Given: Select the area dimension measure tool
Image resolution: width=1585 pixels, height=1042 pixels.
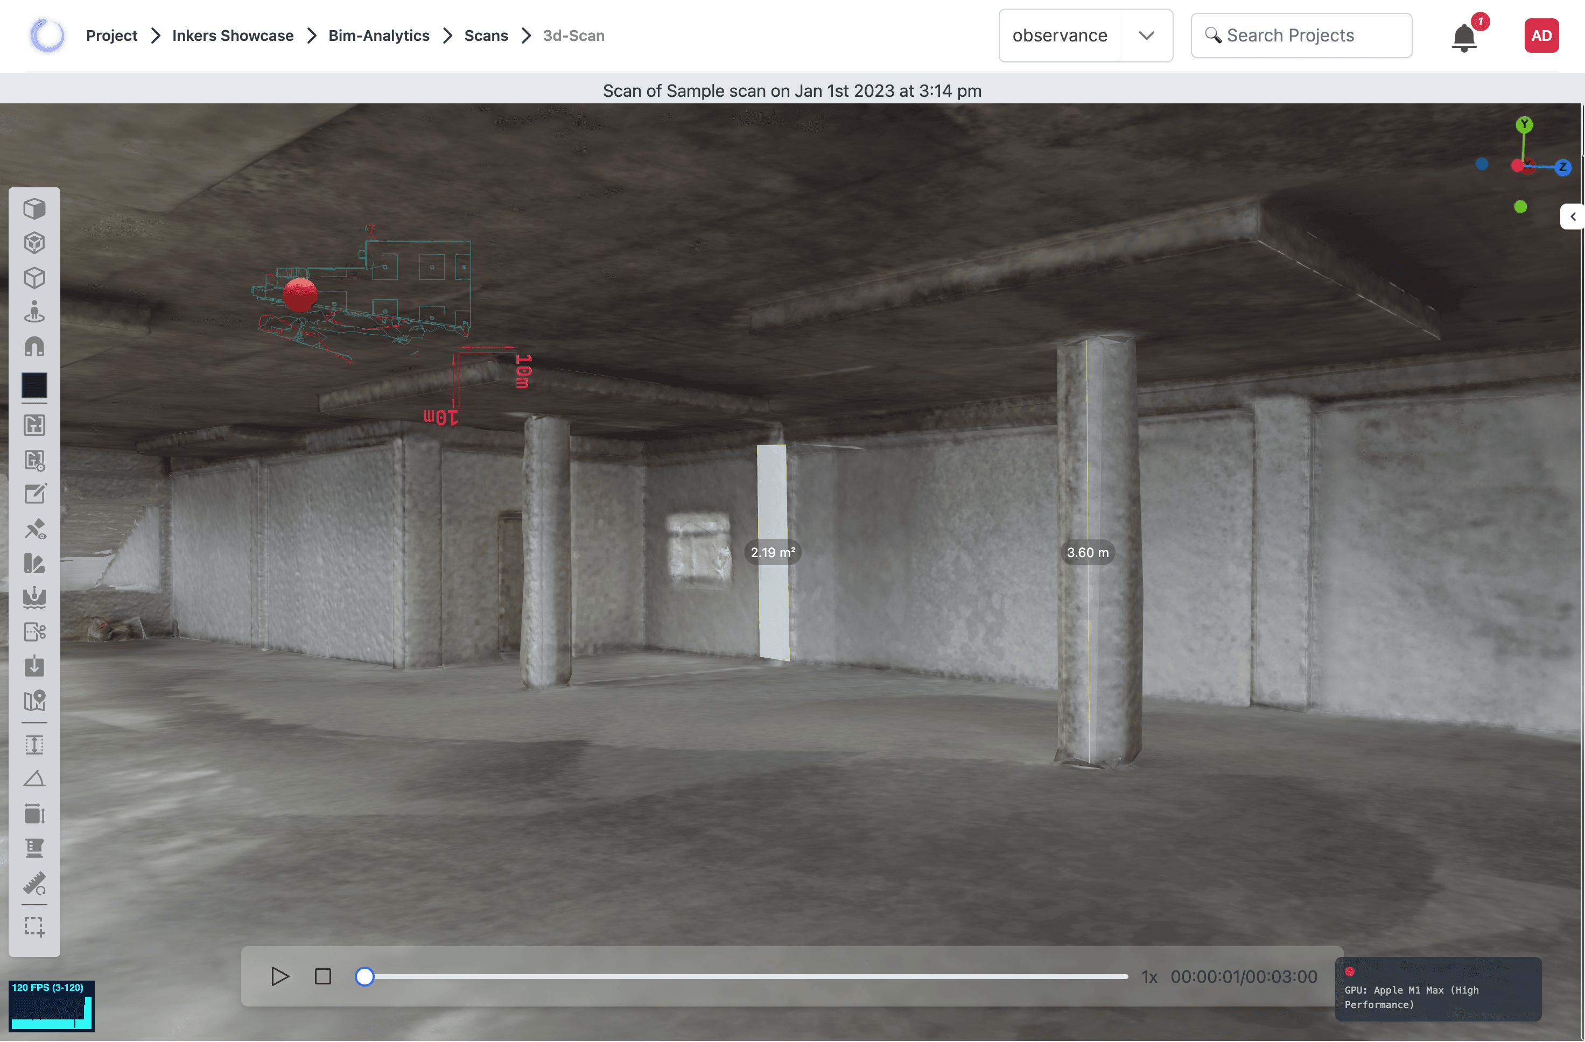Looking at the screenshot, I should (x=34, y=814).
